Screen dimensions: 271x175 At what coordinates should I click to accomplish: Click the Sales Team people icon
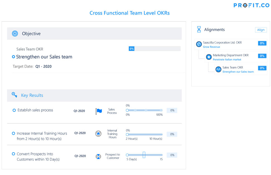click(218, 69)
